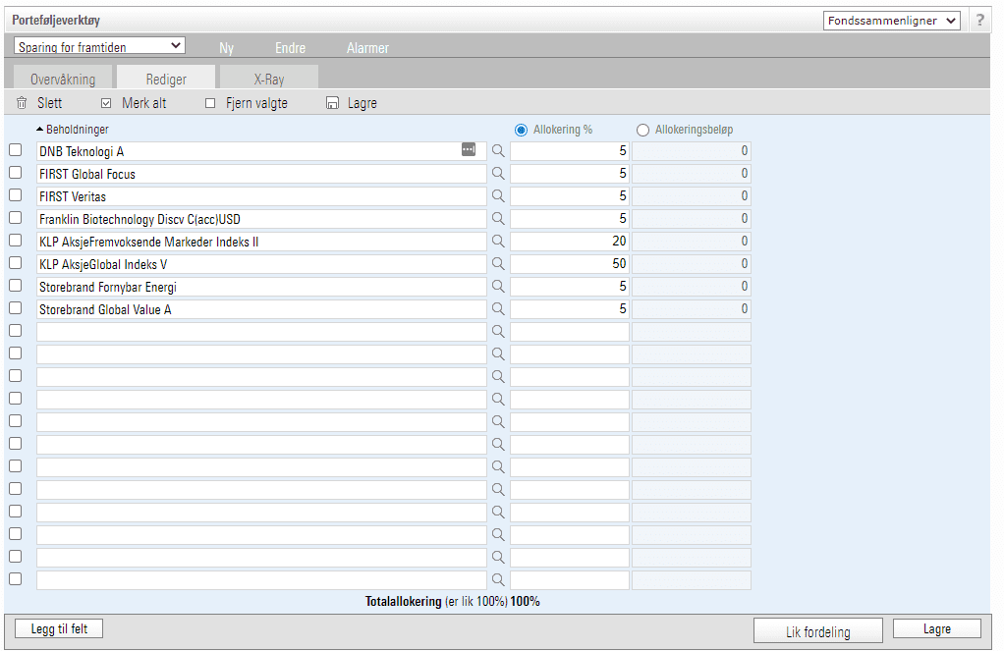The image size is (1004, 651).
Task: Click the Fjern valgte toolbar label
Action: point(256,103)
